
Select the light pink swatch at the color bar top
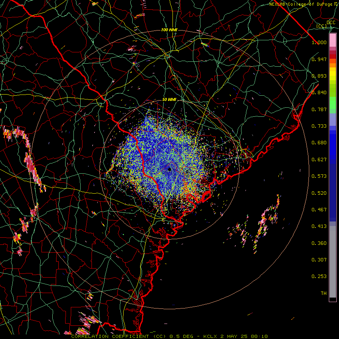(333, 40)
